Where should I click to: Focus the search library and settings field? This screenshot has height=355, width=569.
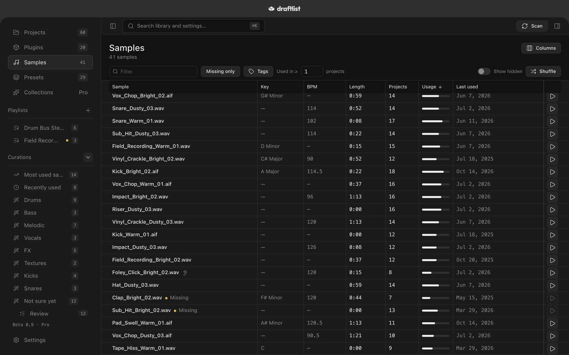click(194, 26)
